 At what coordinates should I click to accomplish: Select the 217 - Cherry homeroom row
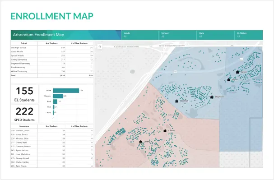(52, 143)
